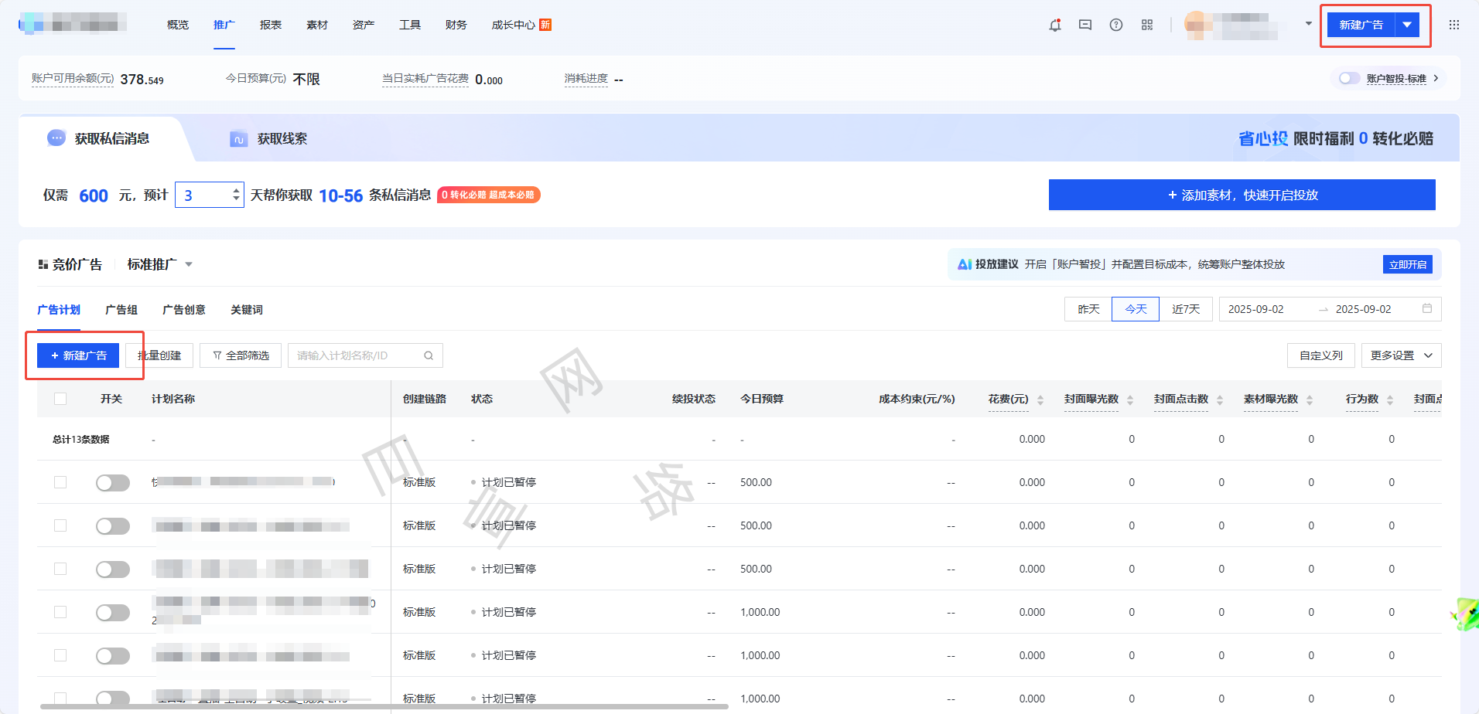This screenshot has height=714, width=1479.
Task: Expand the dropdown arrow beside 新建广告
Action: 1407,24
